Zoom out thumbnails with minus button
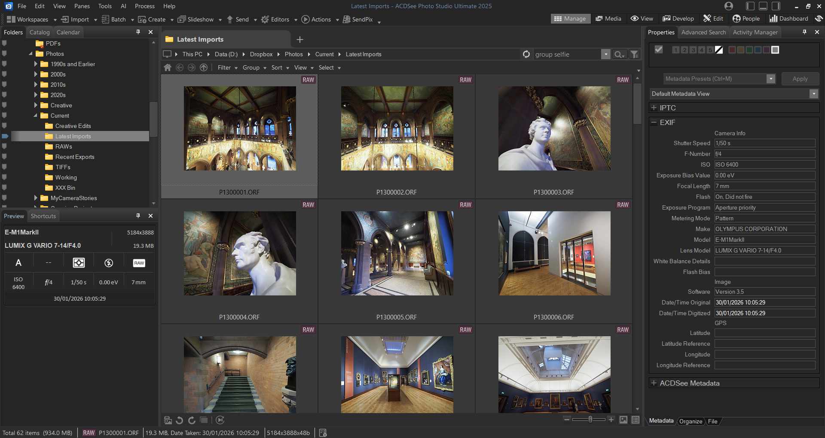Screen dimensions: 825x438 pos(567,420)
